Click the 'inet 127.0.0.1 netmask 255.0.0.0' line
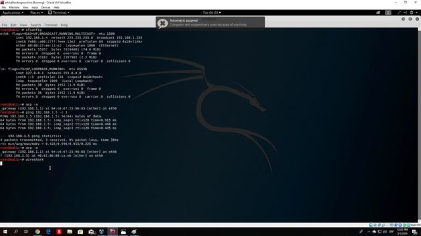421x236 pixels. (x=48, y=73)
